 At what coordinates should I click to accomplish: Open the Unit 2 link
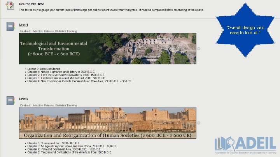click(x=24, y=99)
